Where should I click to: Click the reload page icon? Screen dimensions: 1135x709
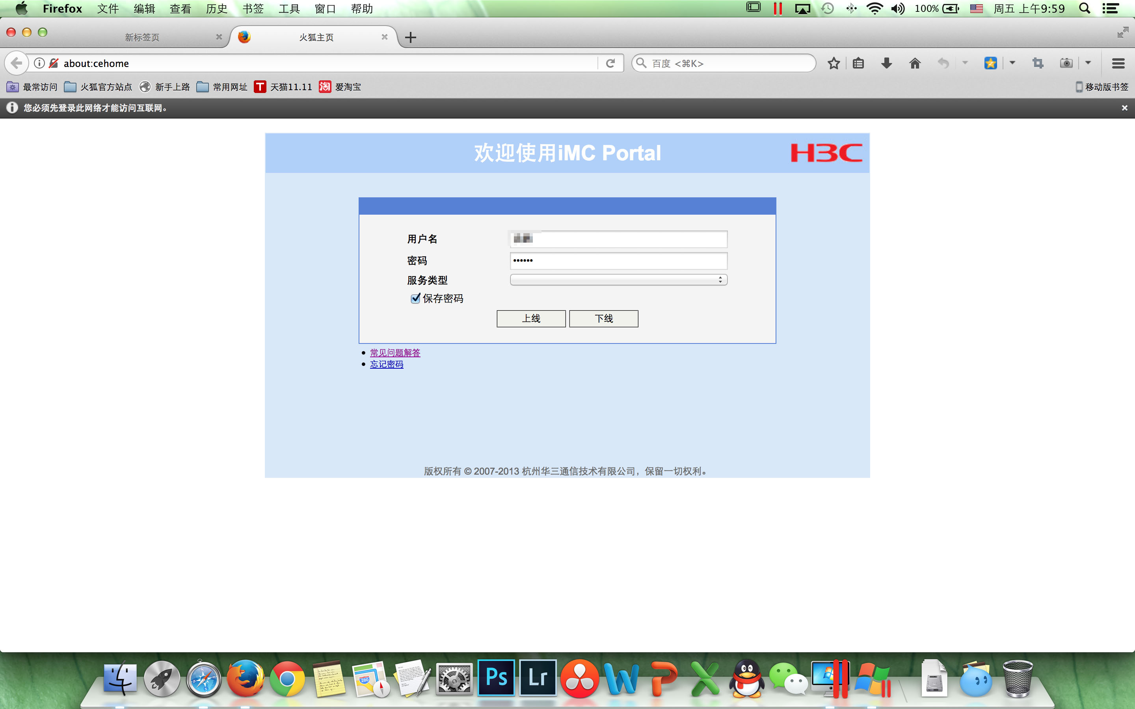click(610, 63)
